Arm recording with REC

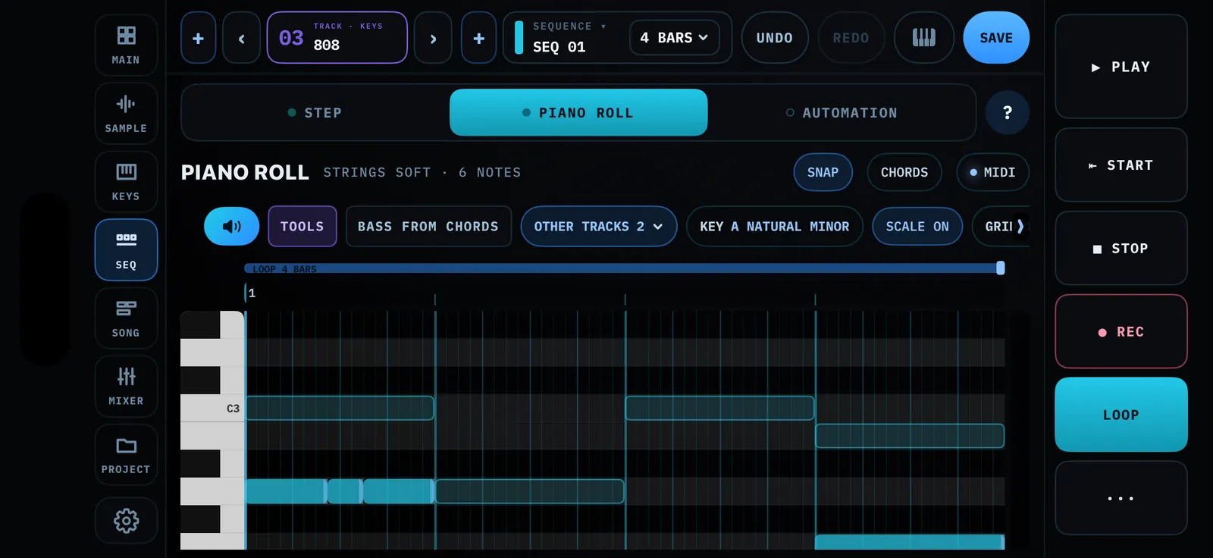[x=1121, y=331]
